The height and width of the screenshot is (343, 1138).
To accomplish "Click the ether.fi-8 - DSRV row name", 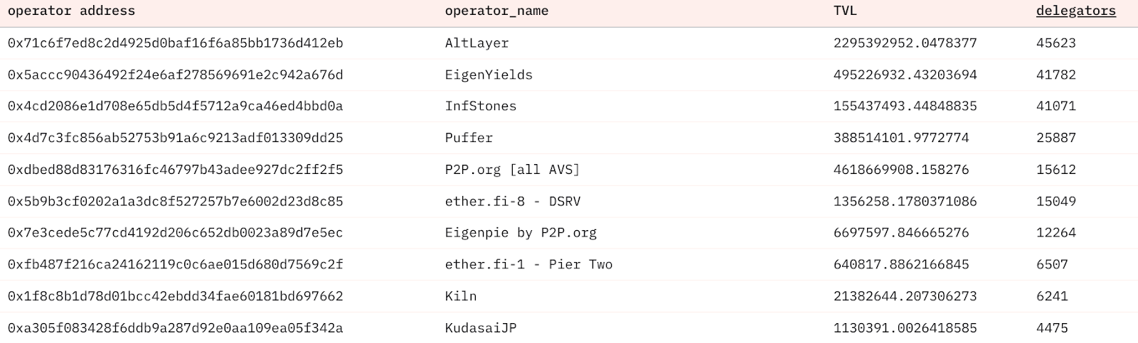I will tap(512, 201).
